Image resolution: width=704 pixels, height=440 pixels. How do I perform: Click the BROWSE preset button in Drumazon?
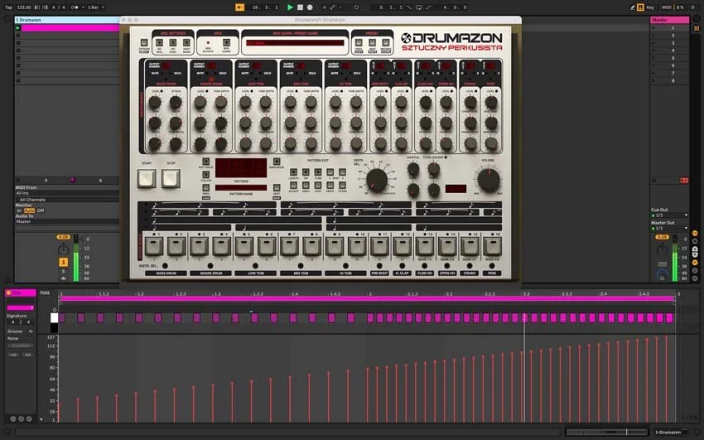click(386, 43)
